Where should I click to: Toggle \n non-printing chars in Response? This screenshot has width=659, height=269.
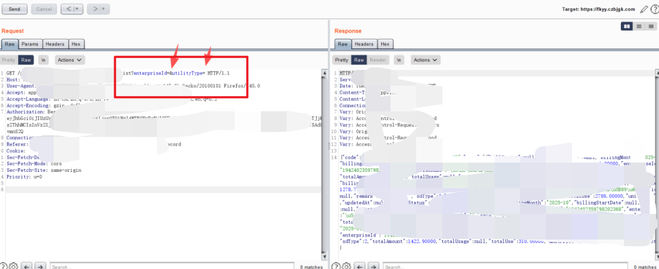(399, 60)
